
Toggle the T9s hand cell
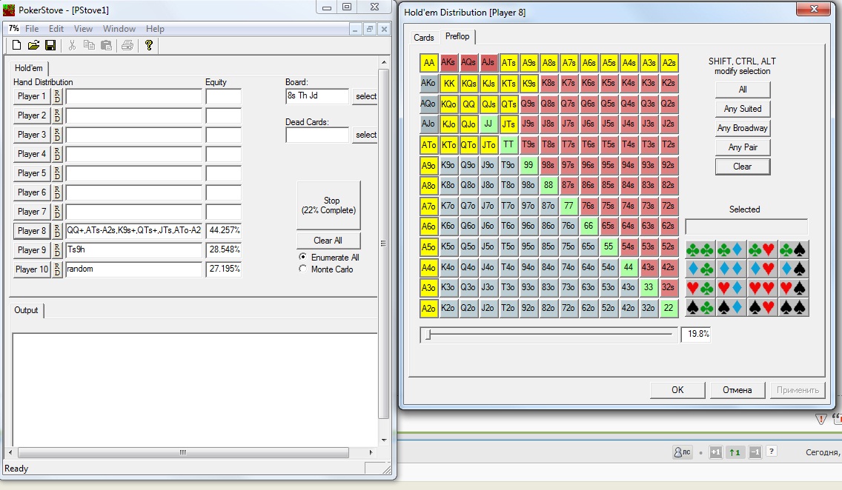coord(528,144)
